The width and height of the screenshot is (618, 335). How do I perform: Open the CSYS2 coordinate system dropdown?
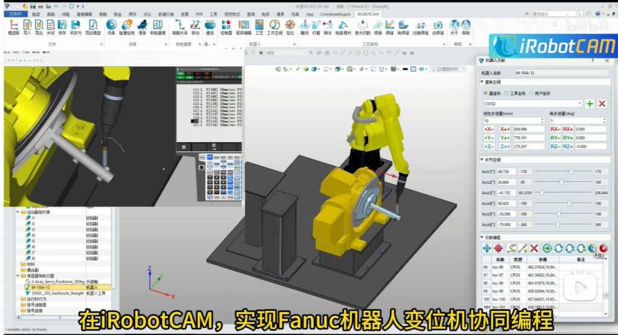579,104
